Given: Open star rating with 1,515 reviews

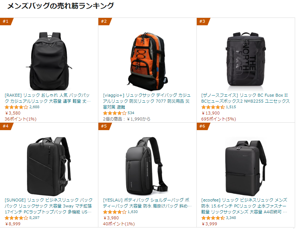Looking at the screenshot, I should tap(213, 107).
